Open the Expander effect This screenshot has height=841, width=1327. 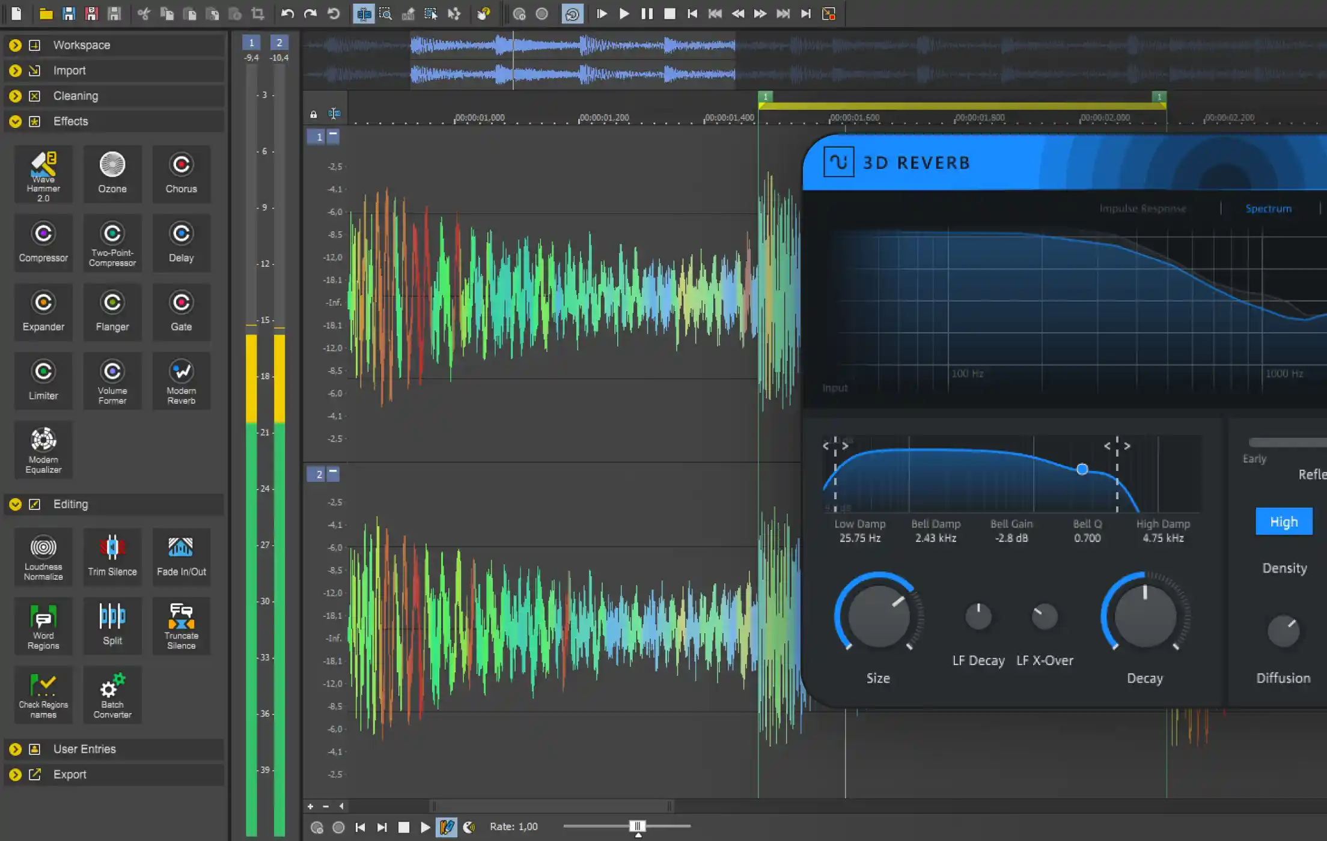pyautogui.click(x=43, y=312)
